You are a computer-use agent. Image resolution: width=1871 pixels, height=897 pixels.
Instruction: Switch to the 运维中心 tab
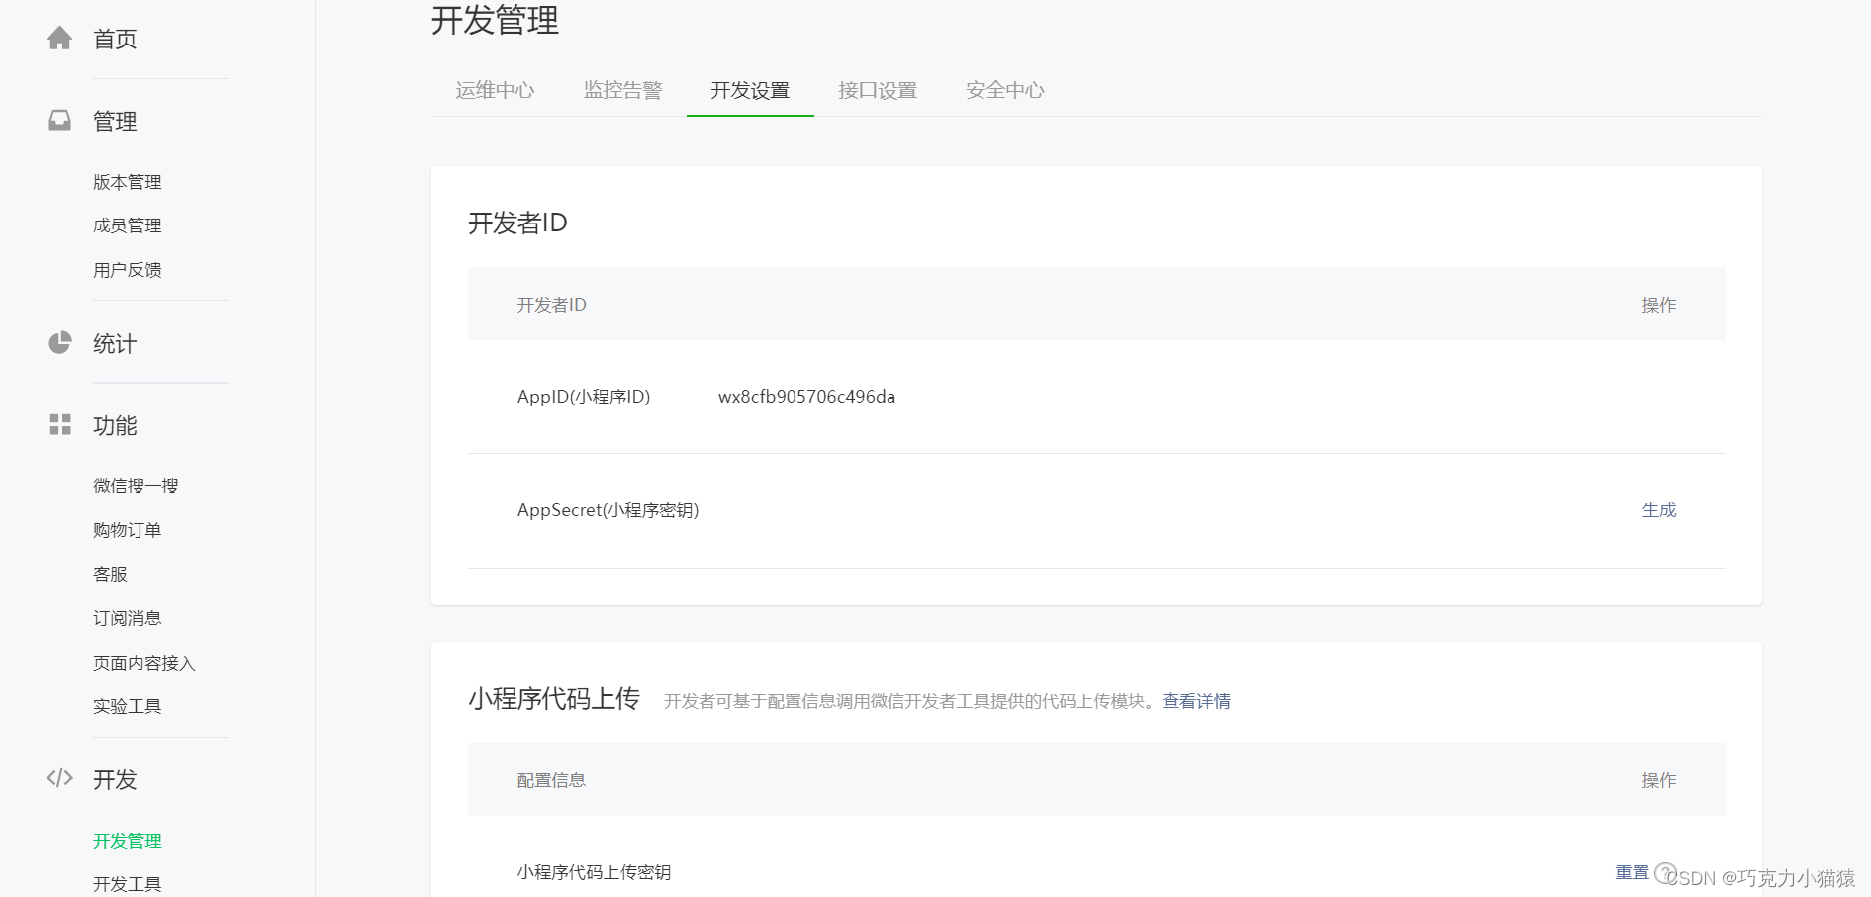tap(494, 90)
